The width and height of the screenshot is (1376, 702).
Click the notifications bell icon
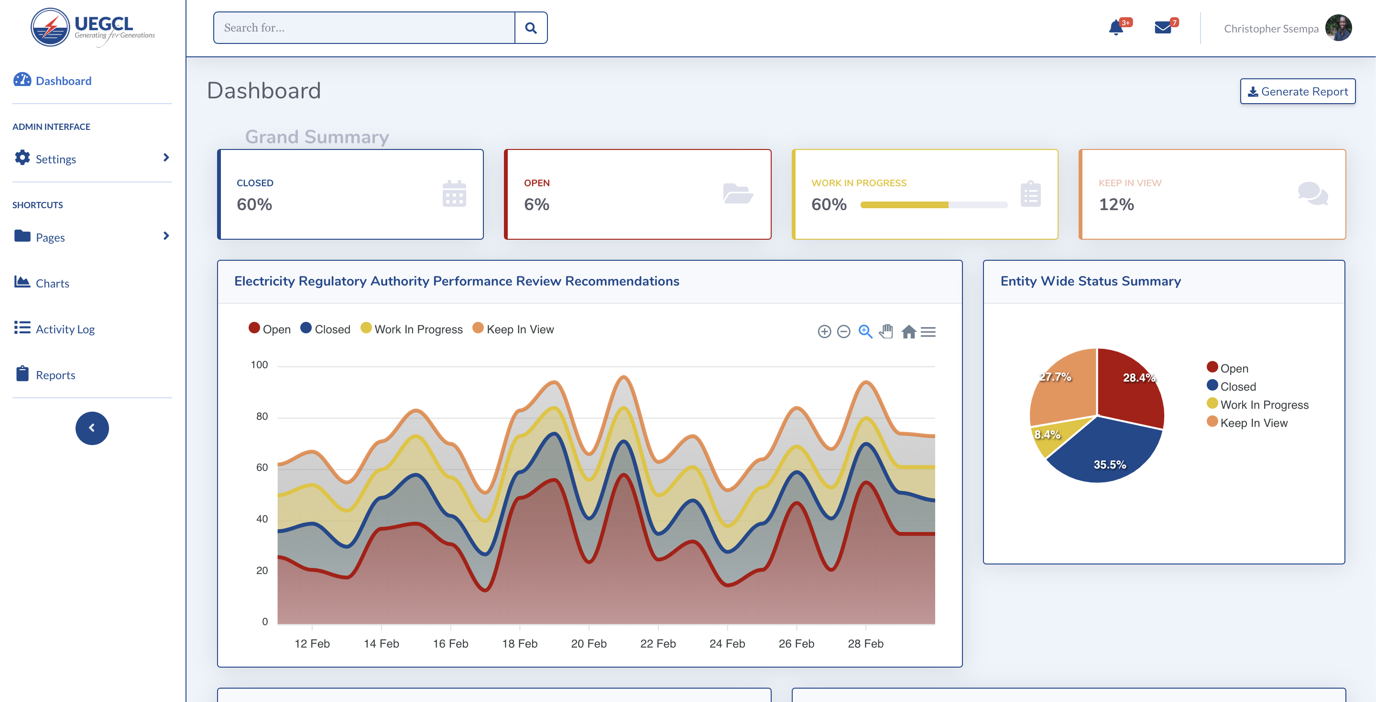click(1115, 28)
